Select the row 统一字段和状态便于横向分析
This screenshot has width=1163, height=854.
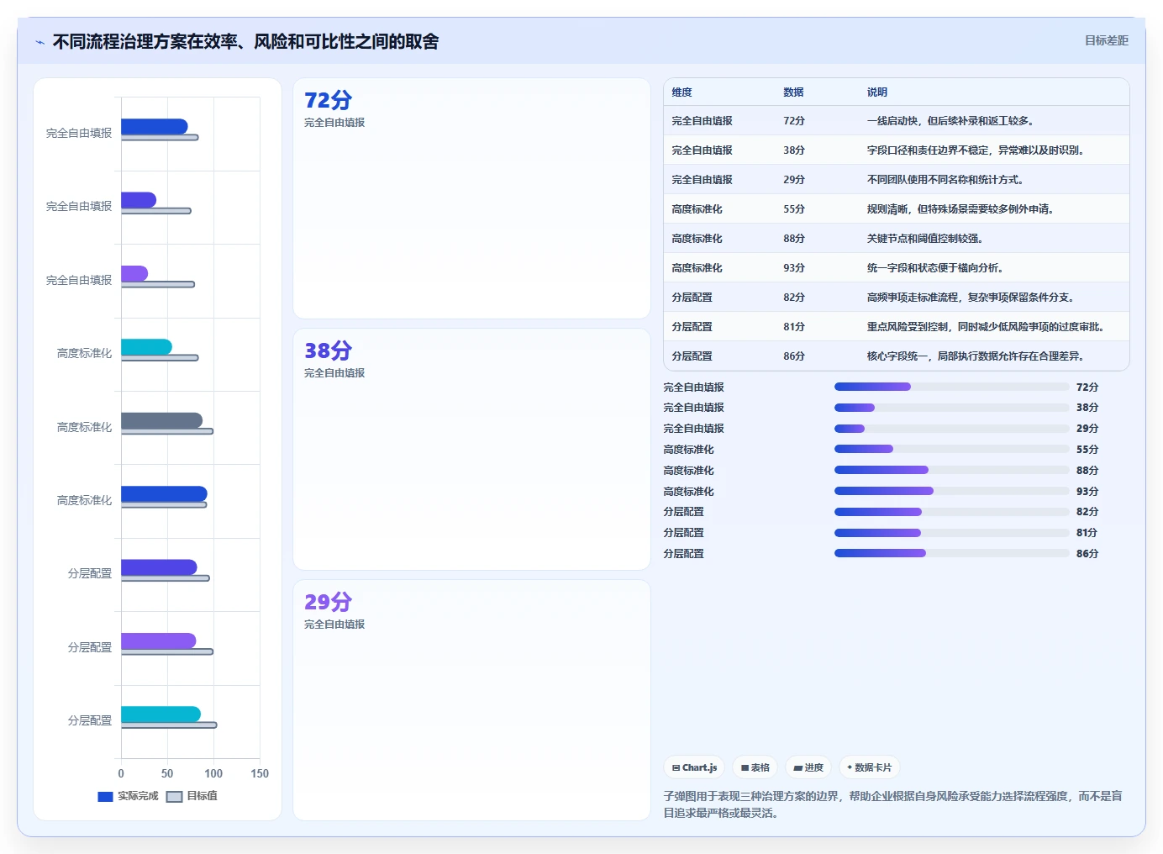[896, 268]
